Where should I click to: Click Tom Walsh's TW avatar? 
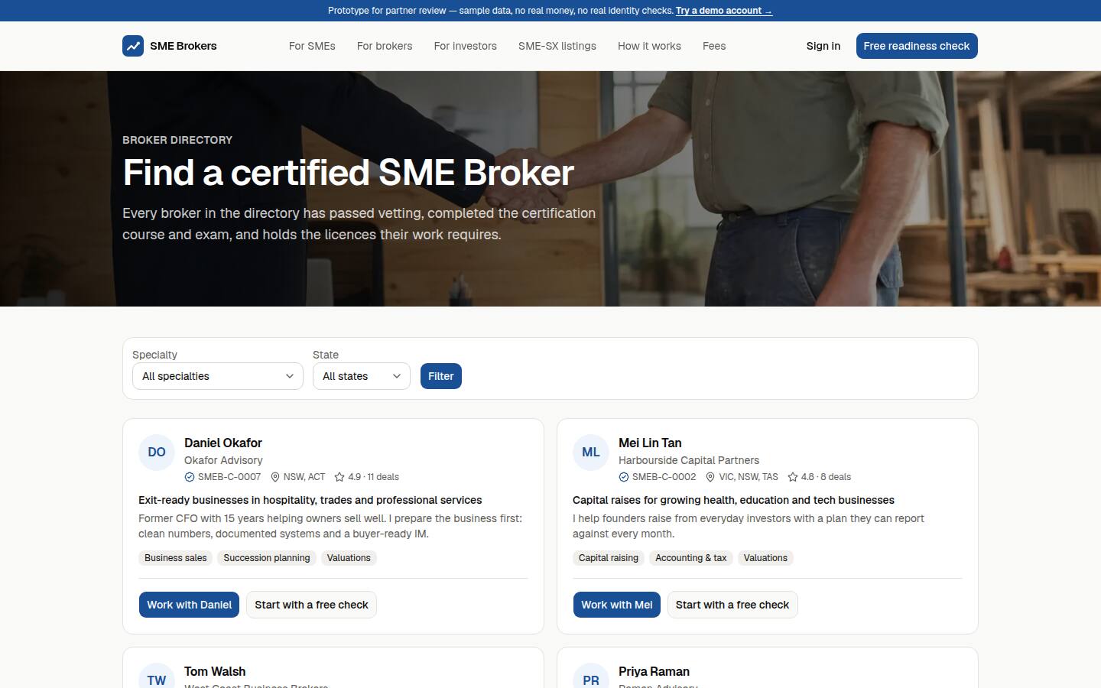[x=157, y=676]
